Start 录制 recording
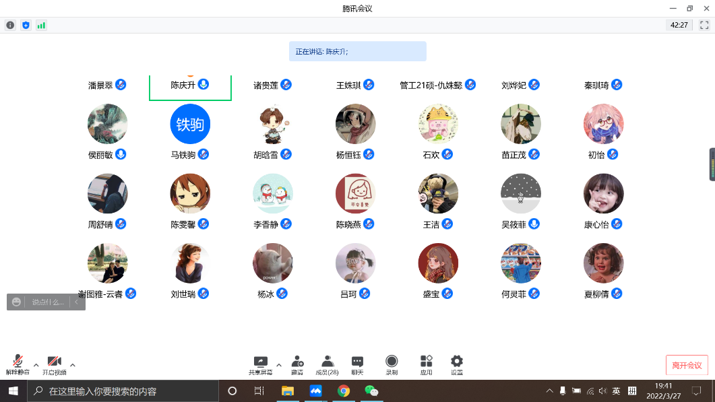 (392, 364)
